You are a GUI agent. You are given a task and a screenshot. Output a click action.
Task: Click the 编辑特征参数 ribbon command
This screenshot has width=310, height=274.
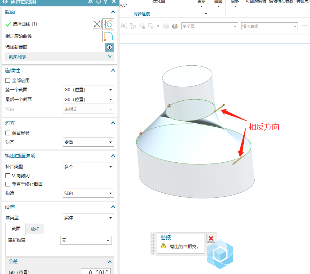pos(281,1)
